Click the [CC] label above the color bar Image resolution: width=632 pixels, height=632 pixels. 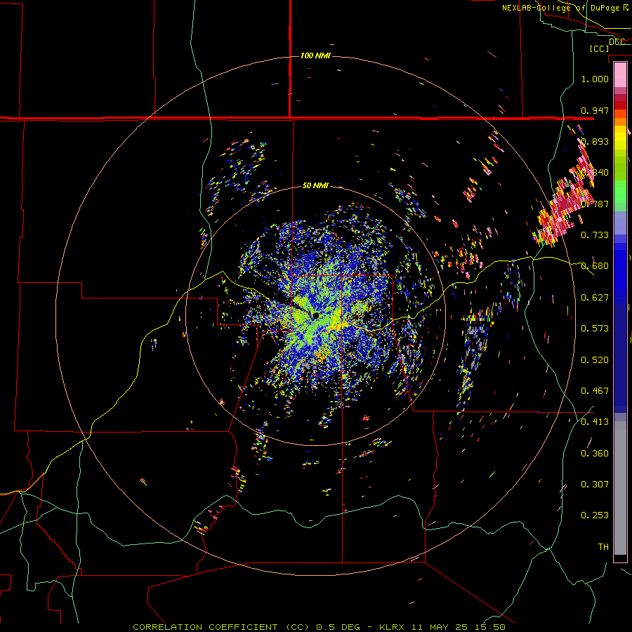coord(599,48)
